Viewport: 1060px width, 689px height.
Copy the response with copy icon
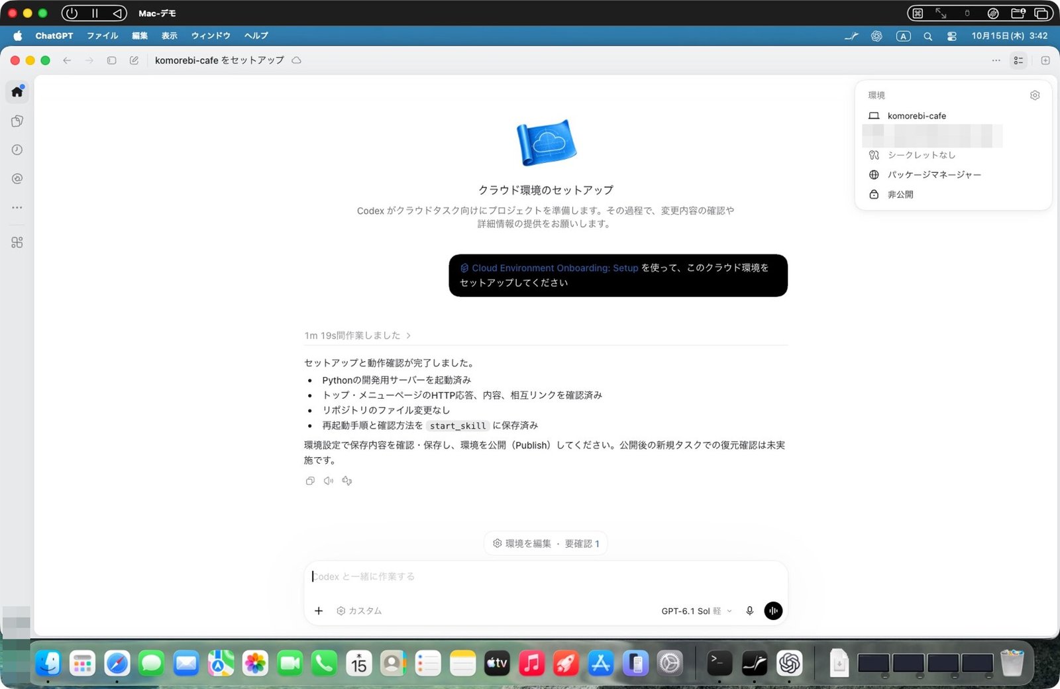point(310,481)
